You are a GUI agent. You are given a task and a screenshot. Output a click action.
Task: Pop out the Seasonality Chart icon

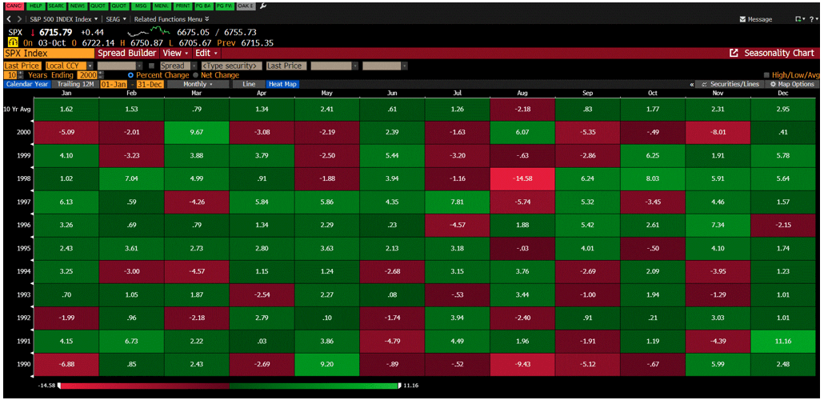tap(734, 53)
